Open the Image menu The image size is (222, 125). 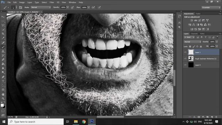click(22, 2)
